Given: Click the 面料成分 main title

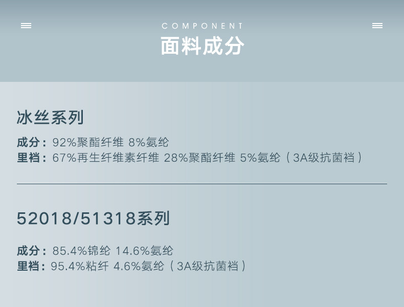Looking at the screenshot, I should click(x=203, y=46).
